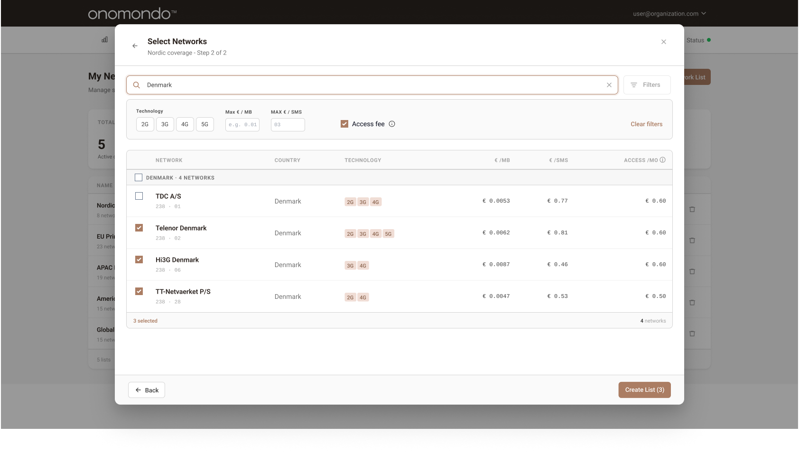Image resolution: width=799 pixels, height=454 pixels.
Task: Uncheck the Telenor Denmark network
Action: click(139, 228)
